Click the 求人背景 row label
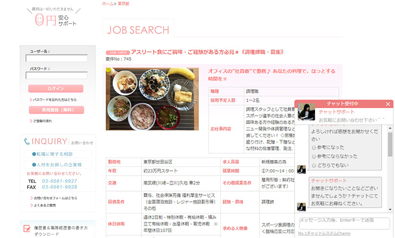This screenshot has width=395, height=238. coord(231,162)
